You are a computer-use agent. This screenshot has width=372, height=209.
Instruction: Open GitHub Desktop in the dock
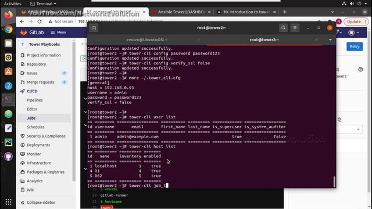8,156
